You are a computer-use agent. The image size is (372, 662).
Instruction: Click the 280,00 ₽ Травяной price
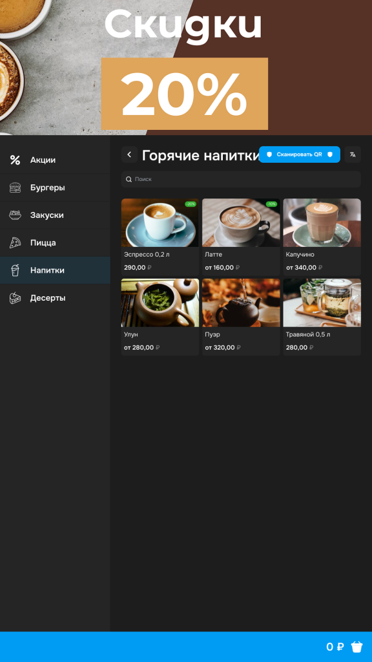(x=300, y=347)
